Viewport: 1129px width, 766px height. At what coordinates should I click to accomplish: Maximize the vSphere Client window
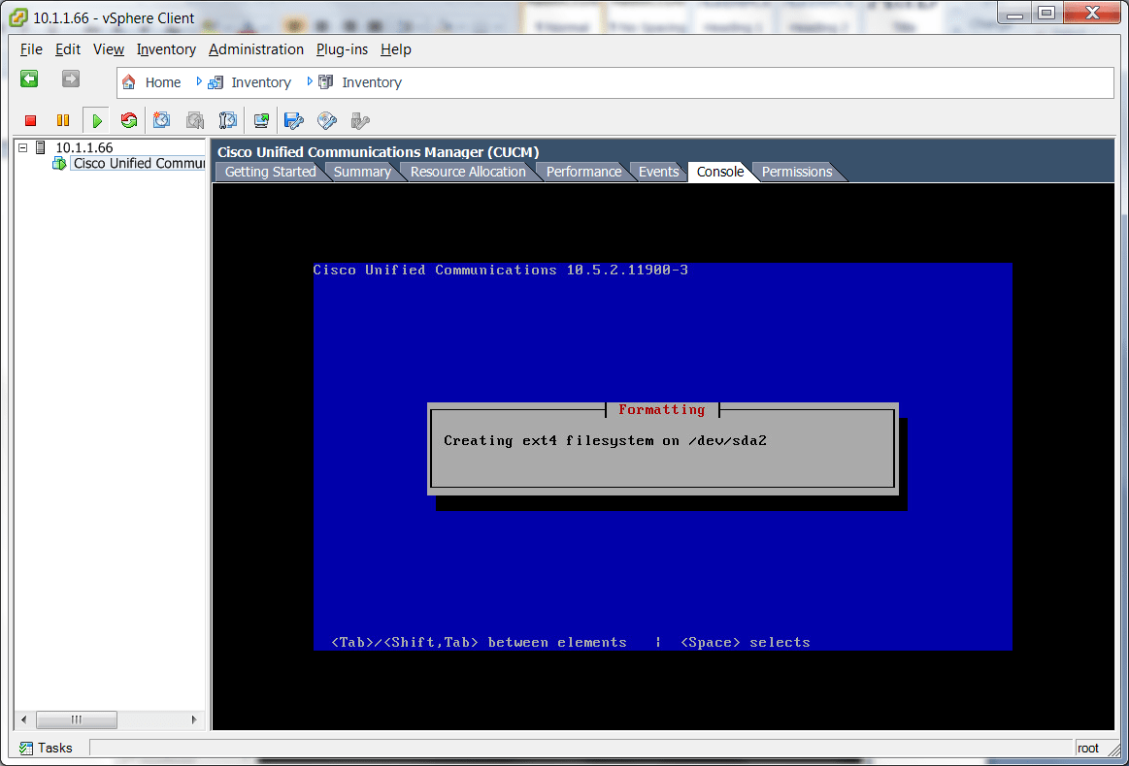[1046, 14]
